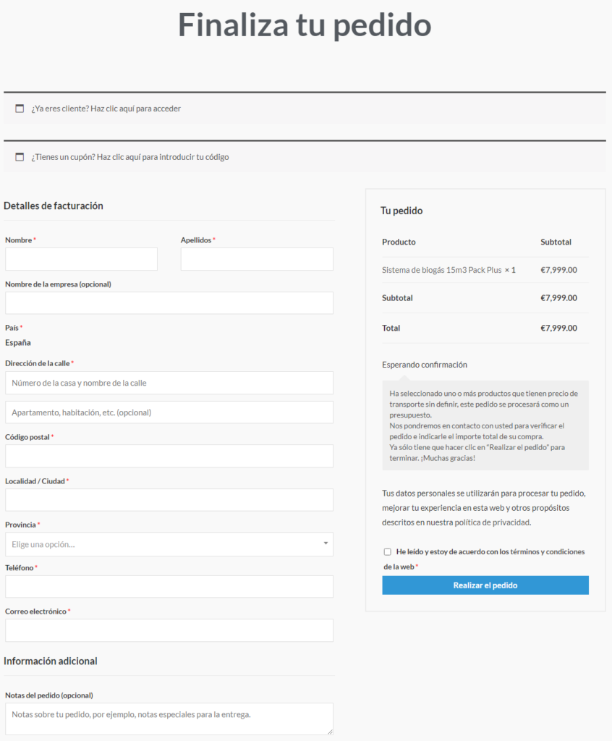
Task: Click the window icon beside the coupon notice
Action: [20, 157]
